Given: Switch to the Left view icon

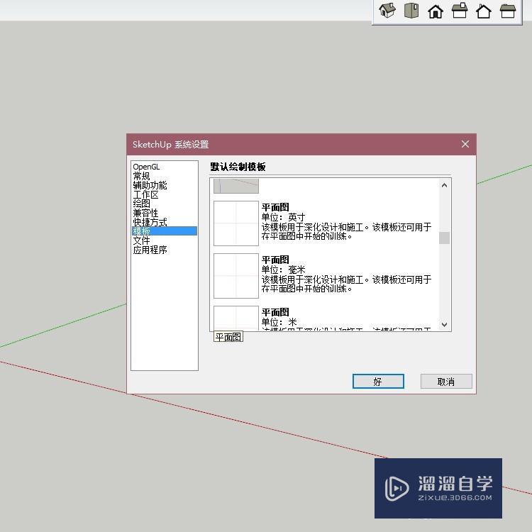Looking at the screenshot, I should click(x=508, y=11).
